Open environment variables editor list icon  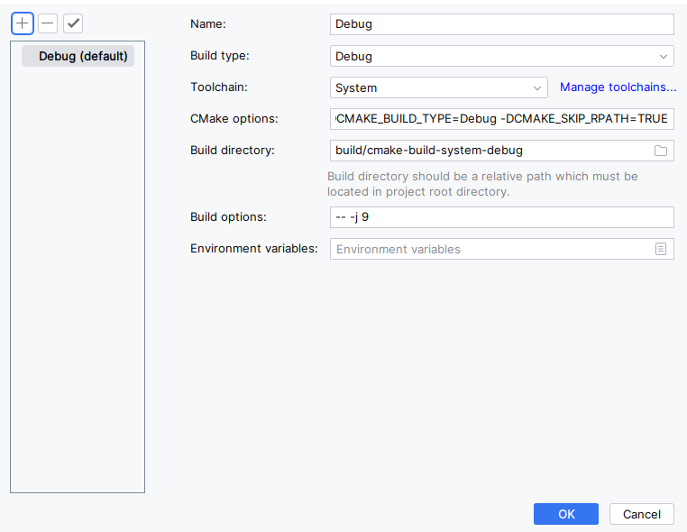coord(661,249)
